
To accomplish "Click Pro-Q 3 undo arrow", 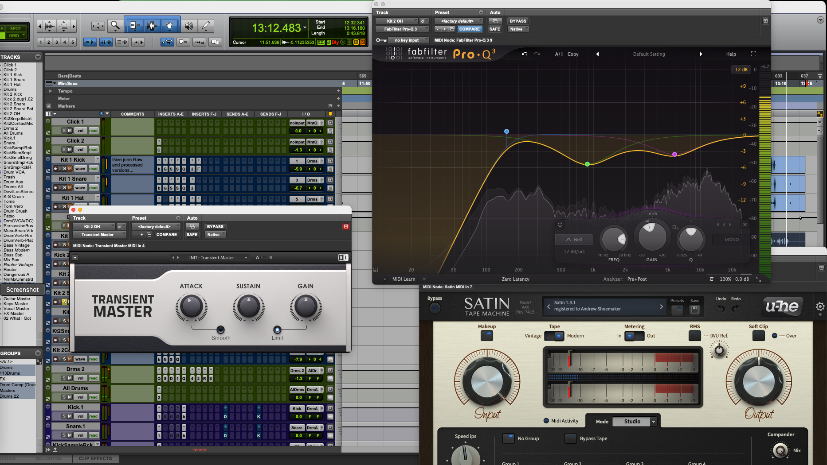I will click(525, 54).
